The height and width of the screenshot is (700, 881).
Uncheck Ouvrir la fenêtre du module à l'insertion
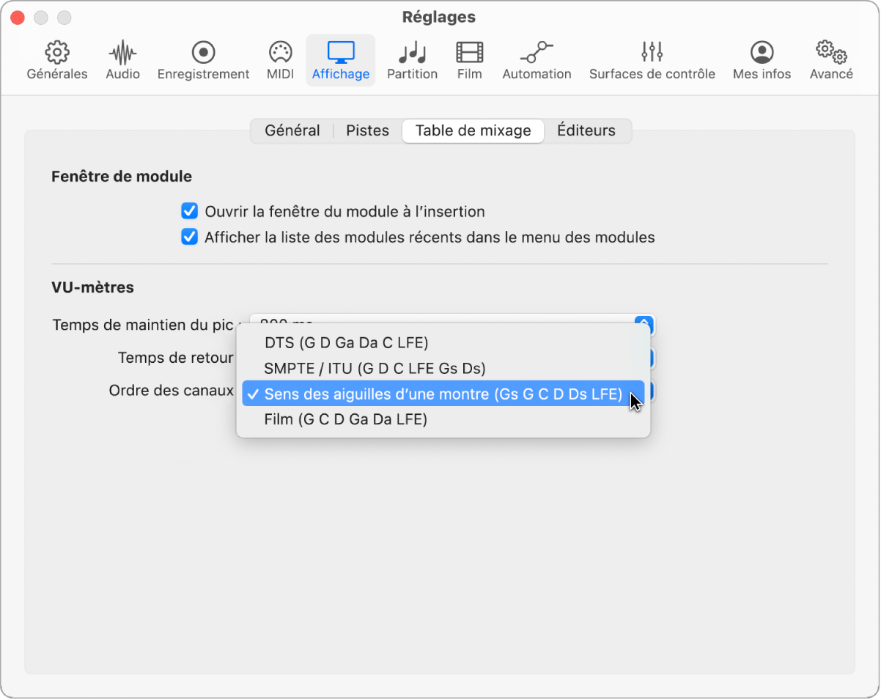(190, 212)
